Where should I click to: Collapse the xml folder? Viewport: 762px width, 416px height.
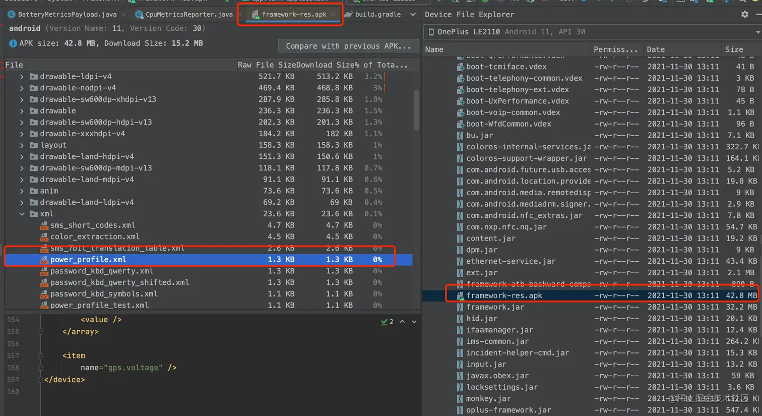[22, 214]
